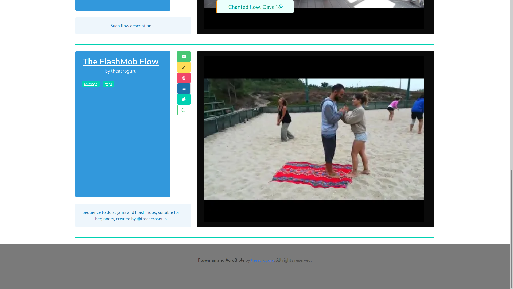Screen dimensions: 513x289
Task: Play the FlashMob beach video
Action: click(x=313, y=139)
